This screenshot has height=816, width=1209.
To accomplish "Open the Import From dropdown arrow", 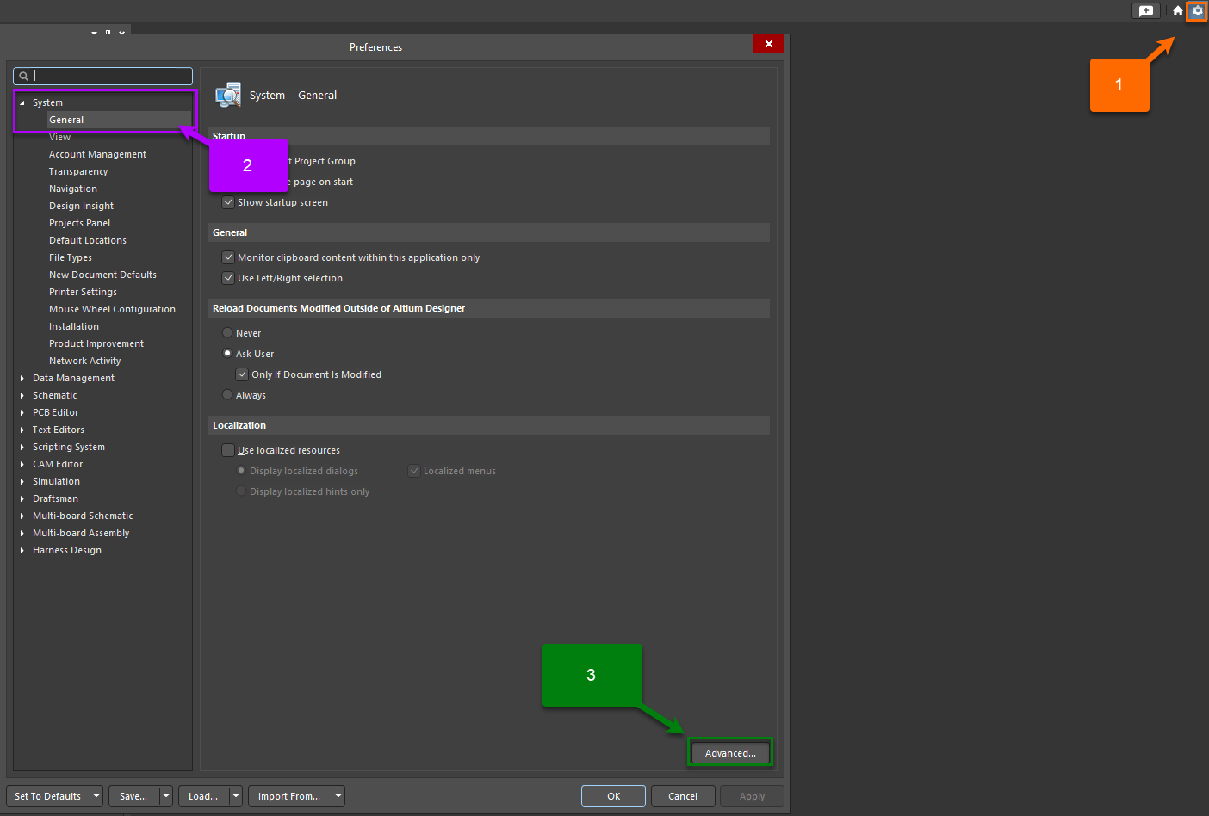I will pos(338,796).
